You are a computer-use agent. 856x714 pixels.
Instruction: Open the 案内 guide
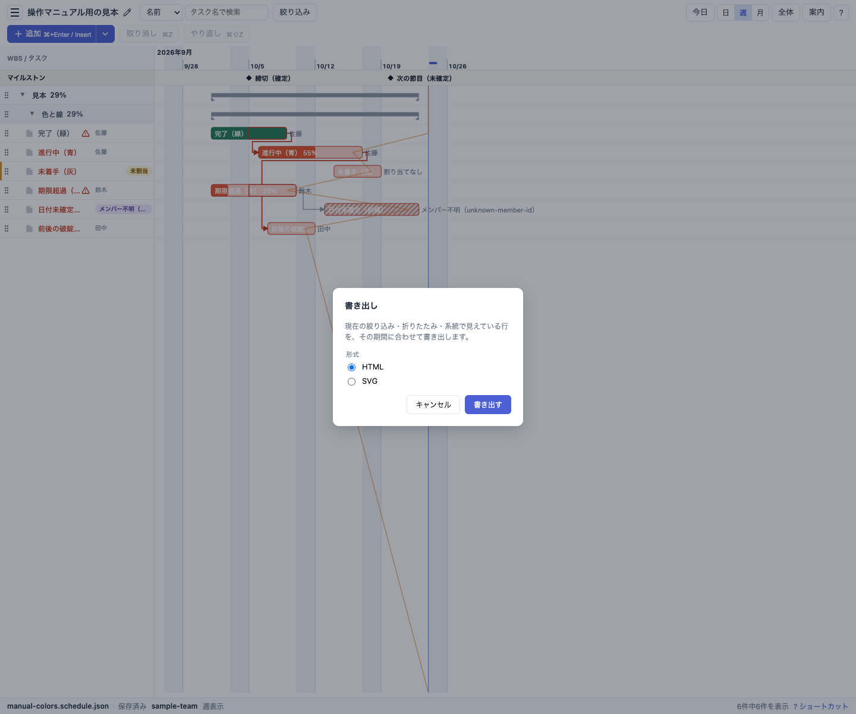click(817, 12)
